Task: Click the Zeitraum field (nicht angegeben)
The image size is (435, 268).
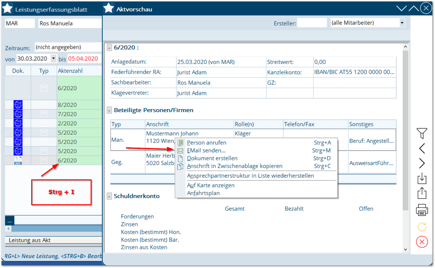Action: pos(68,47)
